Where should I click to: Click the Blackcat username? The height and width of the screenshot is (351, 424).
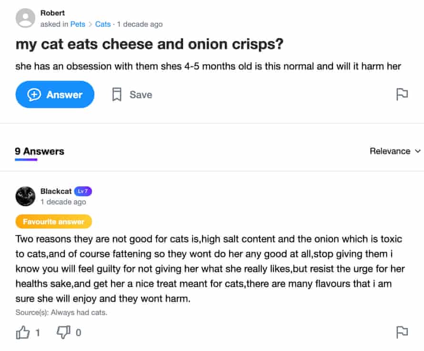[x=56, y=191]
